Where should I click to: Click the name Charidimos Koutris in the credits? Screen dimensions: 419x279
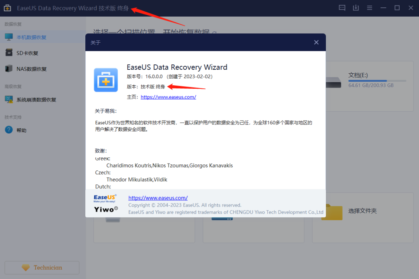coord(129,165)
